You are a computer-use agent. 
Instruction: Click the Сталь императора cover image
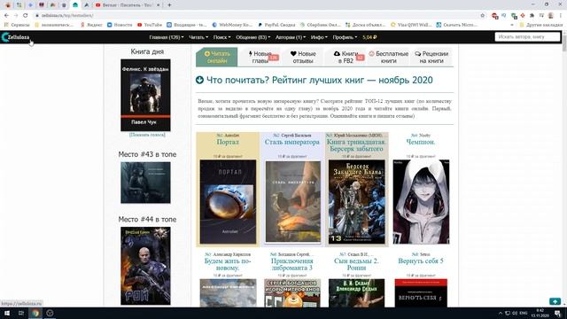293,202
